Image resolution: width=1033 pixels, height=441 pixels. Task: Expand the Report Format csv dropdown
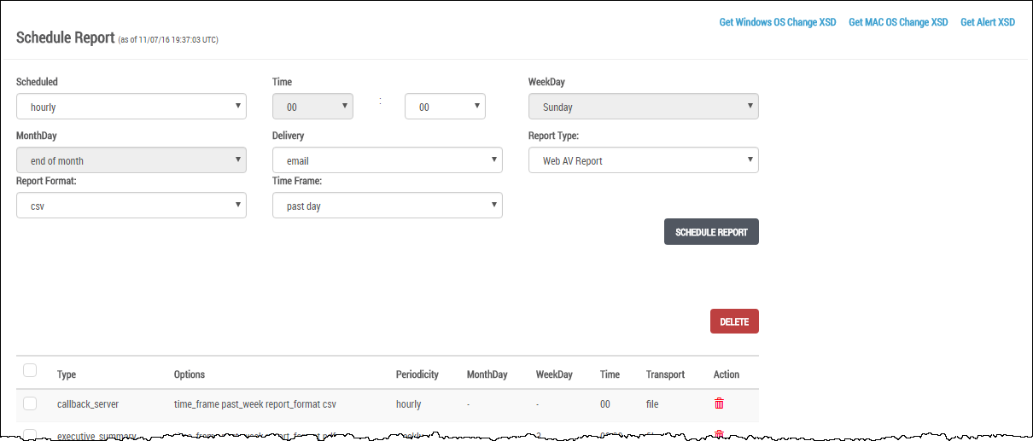pyautogui.click(x=131, y=206)
